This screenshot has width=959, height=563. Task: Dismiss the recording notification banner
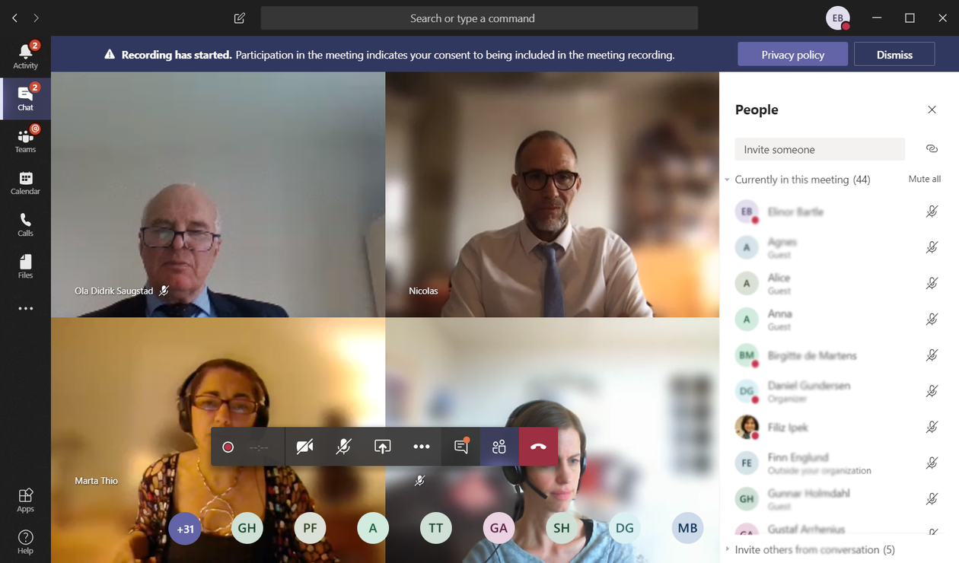click(x=894, y=55)
